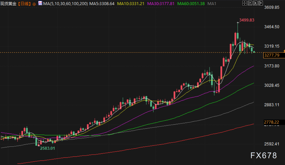Select the yellow MA10:3331.21 legend label
This screenshot has height=165, width=285.
(131, 4)
